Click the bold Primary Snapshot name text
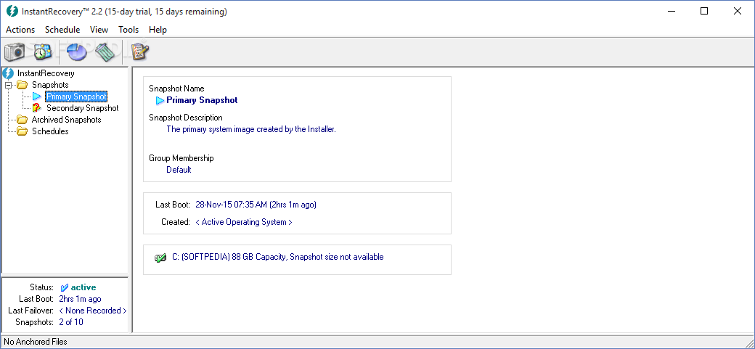This screenshot has height=349, width=755. [202, 101]
